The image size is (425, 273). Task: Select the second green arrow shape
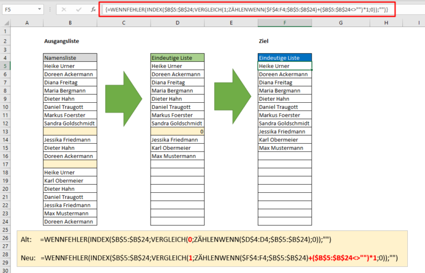(x=232, y=98)
